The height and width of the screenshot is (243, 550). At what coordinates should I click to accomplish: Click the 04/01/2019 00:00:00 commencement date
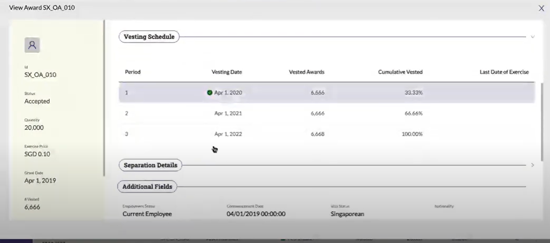tap(256, 214)
